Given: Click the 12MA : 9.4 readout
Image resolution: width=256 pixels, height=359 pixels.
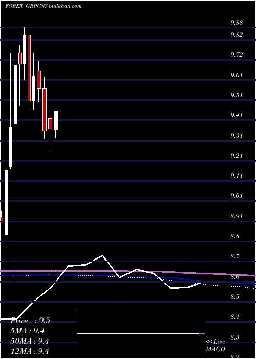Looking at the screenshot, I should (30, 351).
